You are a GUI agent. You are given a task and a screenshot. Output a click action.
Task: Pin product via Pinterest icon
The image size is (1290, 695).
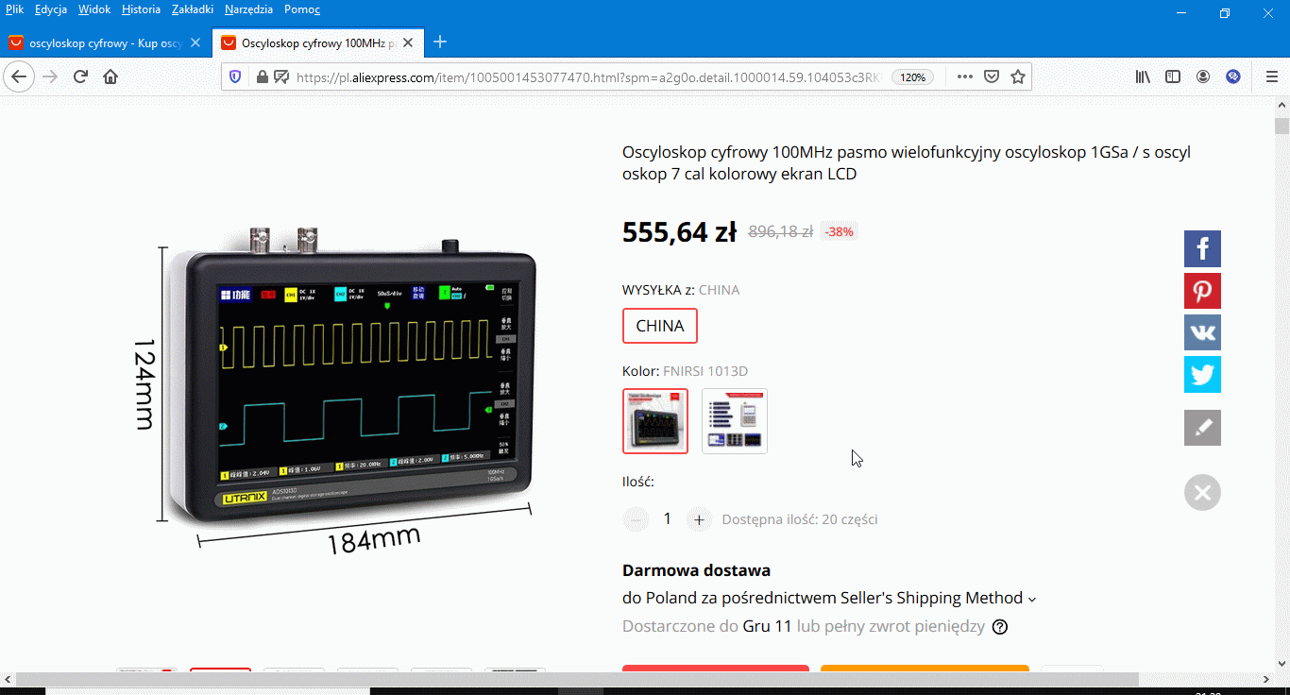[1202, 291]
